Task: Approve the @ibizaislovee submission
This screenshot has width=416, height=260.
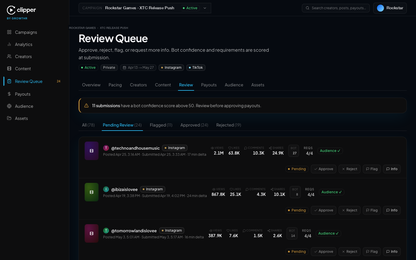Action: click(x=324, y=210)
